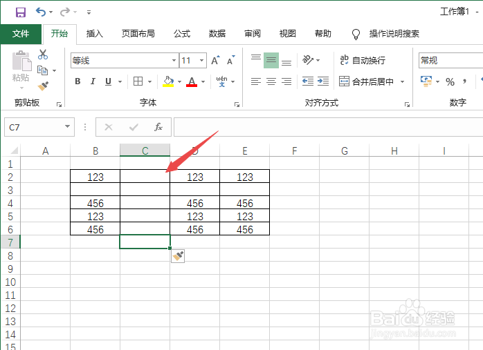Switch to the 页面布局 tab
Viewport: 483px width, 350px height.
pos(138,34)
